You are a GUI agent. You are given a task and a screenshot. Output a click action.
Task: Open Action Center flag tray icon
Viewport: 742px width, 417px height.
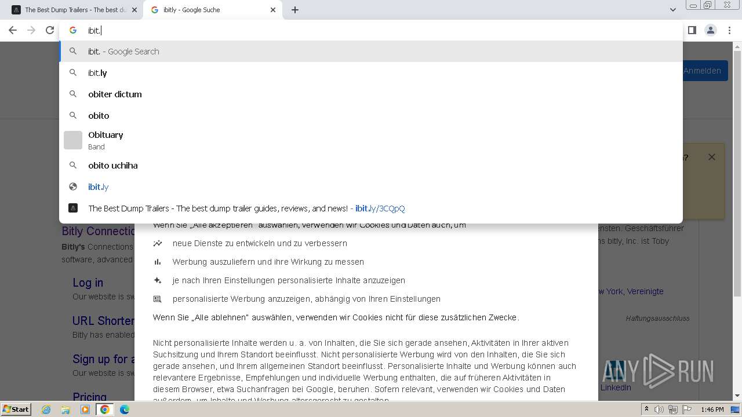[x=687, y=409]
